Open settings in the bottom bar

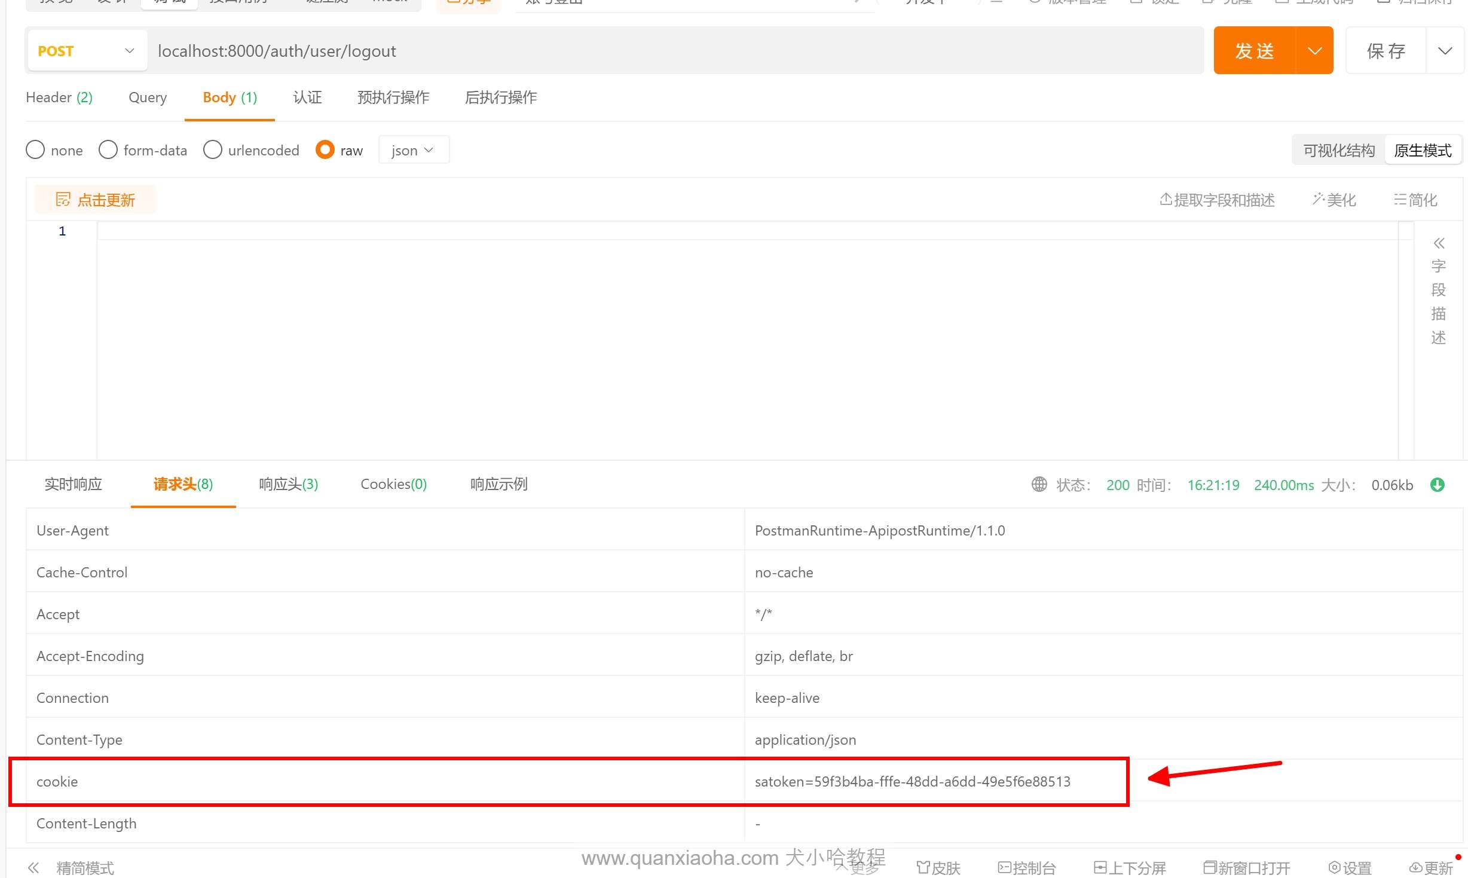(1349, 867)
